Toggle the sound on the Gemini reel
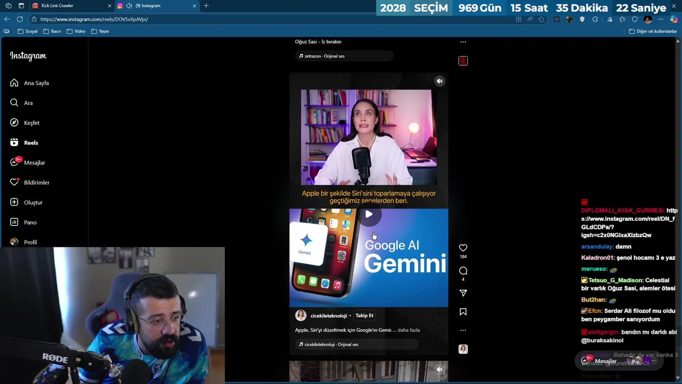 440,81
